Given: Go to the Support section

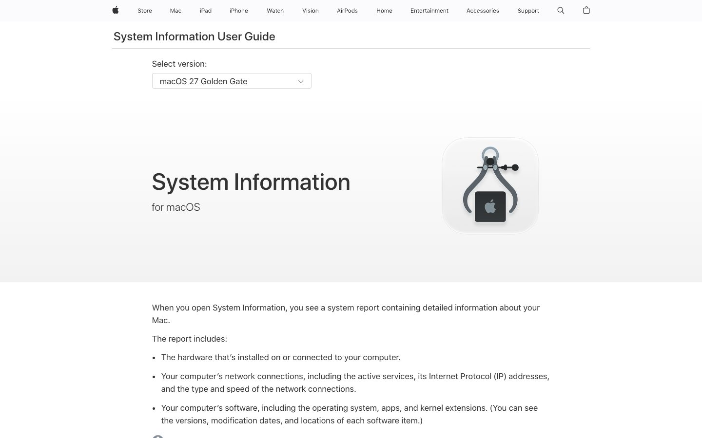Looking at the screenshot, I should click(528, 11).
